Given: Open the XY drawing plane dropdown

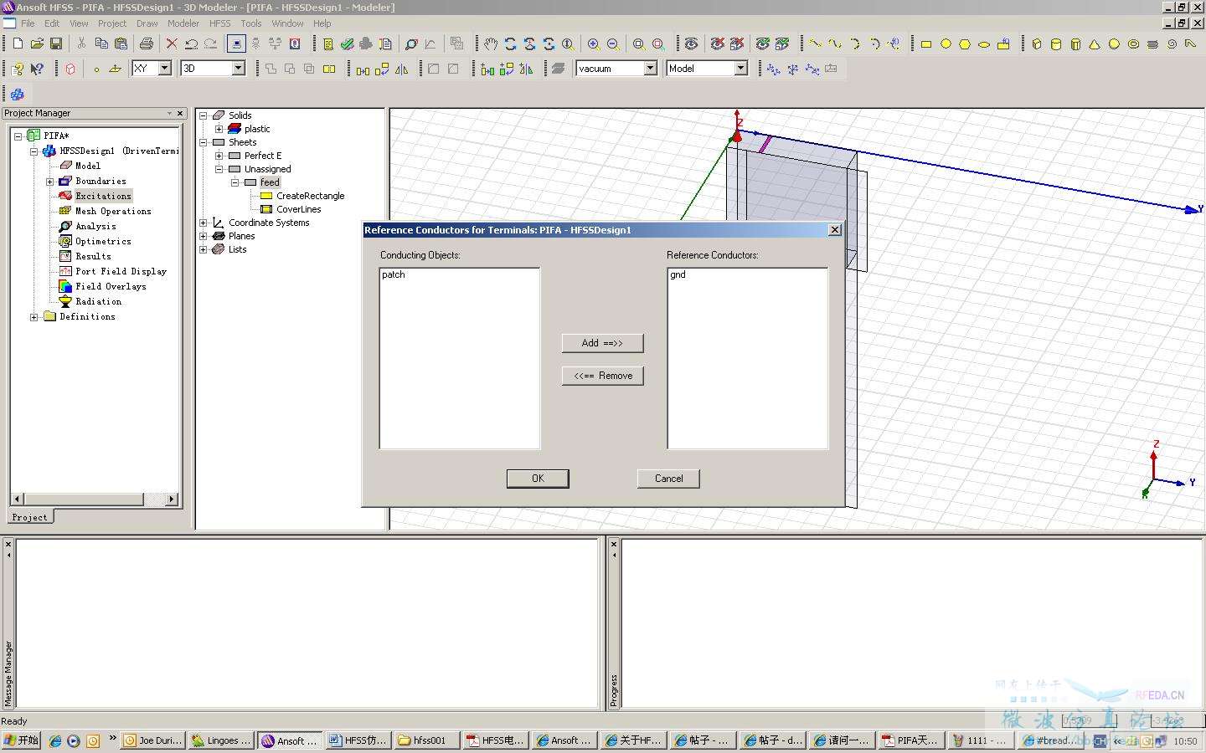Looking at the screenshot, I should pyautogui.click(x=164, y=69).
